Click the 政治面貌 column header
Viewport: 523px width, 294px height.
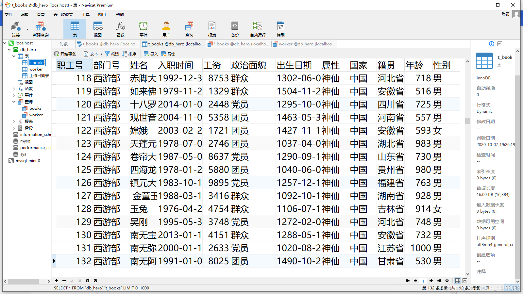[x=253, y=65]
